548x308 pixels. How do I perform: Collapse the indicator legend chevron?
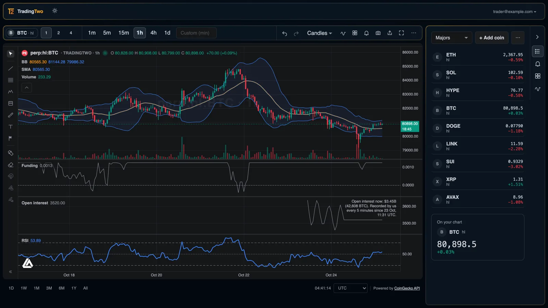[27, 88]
